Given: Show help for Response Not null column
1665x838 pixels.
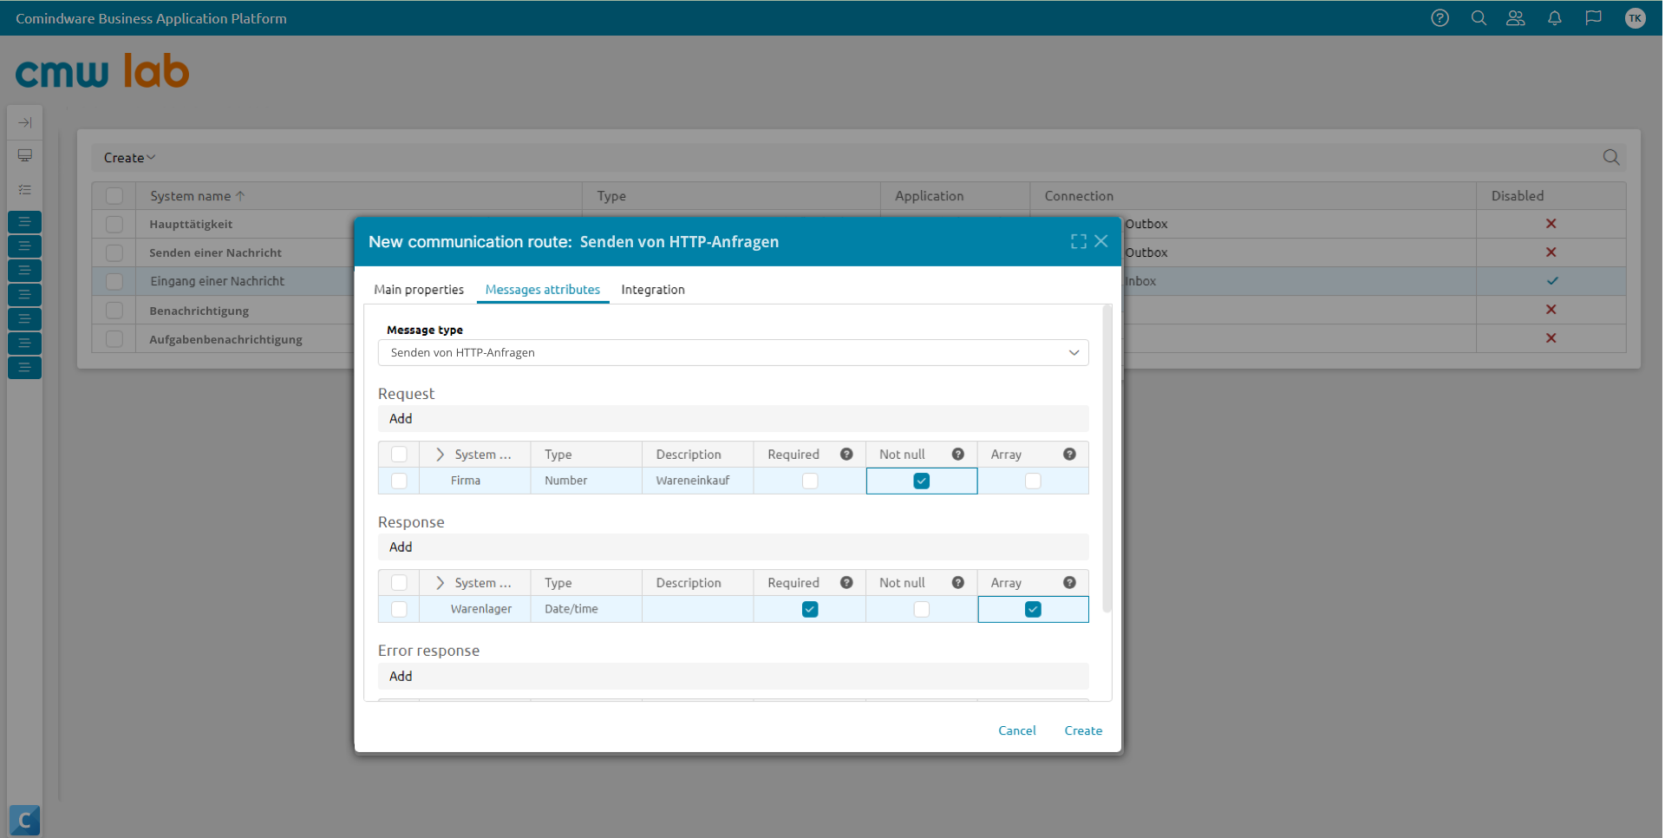Looking at the screenshot, I should click(958, 583).
